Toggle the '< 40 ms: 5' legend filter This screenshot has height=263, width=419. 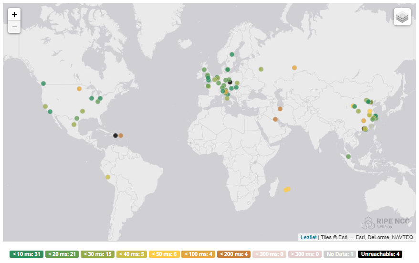[x=131, y=254]
